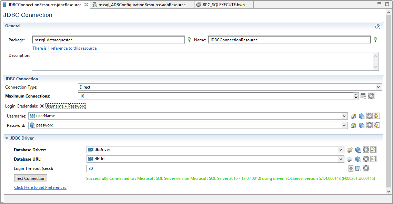Click the globe-star icon in Database Driver row
393x204 pixels.
pyautogui.click(x=350, y=150)
